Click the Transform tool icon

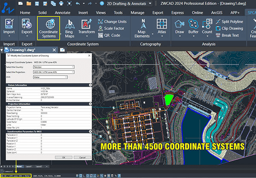pyautogui.click(x=87, y=24)
